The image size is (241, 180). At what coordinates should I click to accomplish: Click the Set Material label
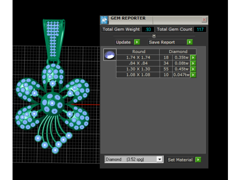click(x=180, y=160)
